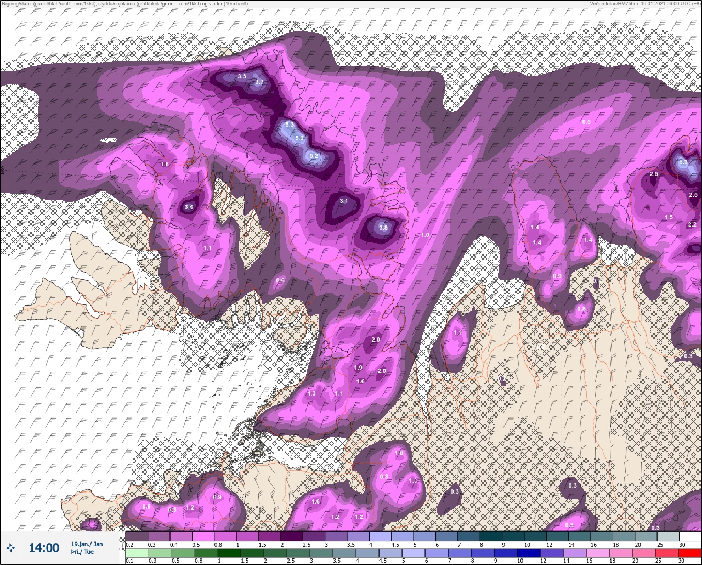
Task: Click the 3.7 precipitation value on map
Action: click(260, 82)
